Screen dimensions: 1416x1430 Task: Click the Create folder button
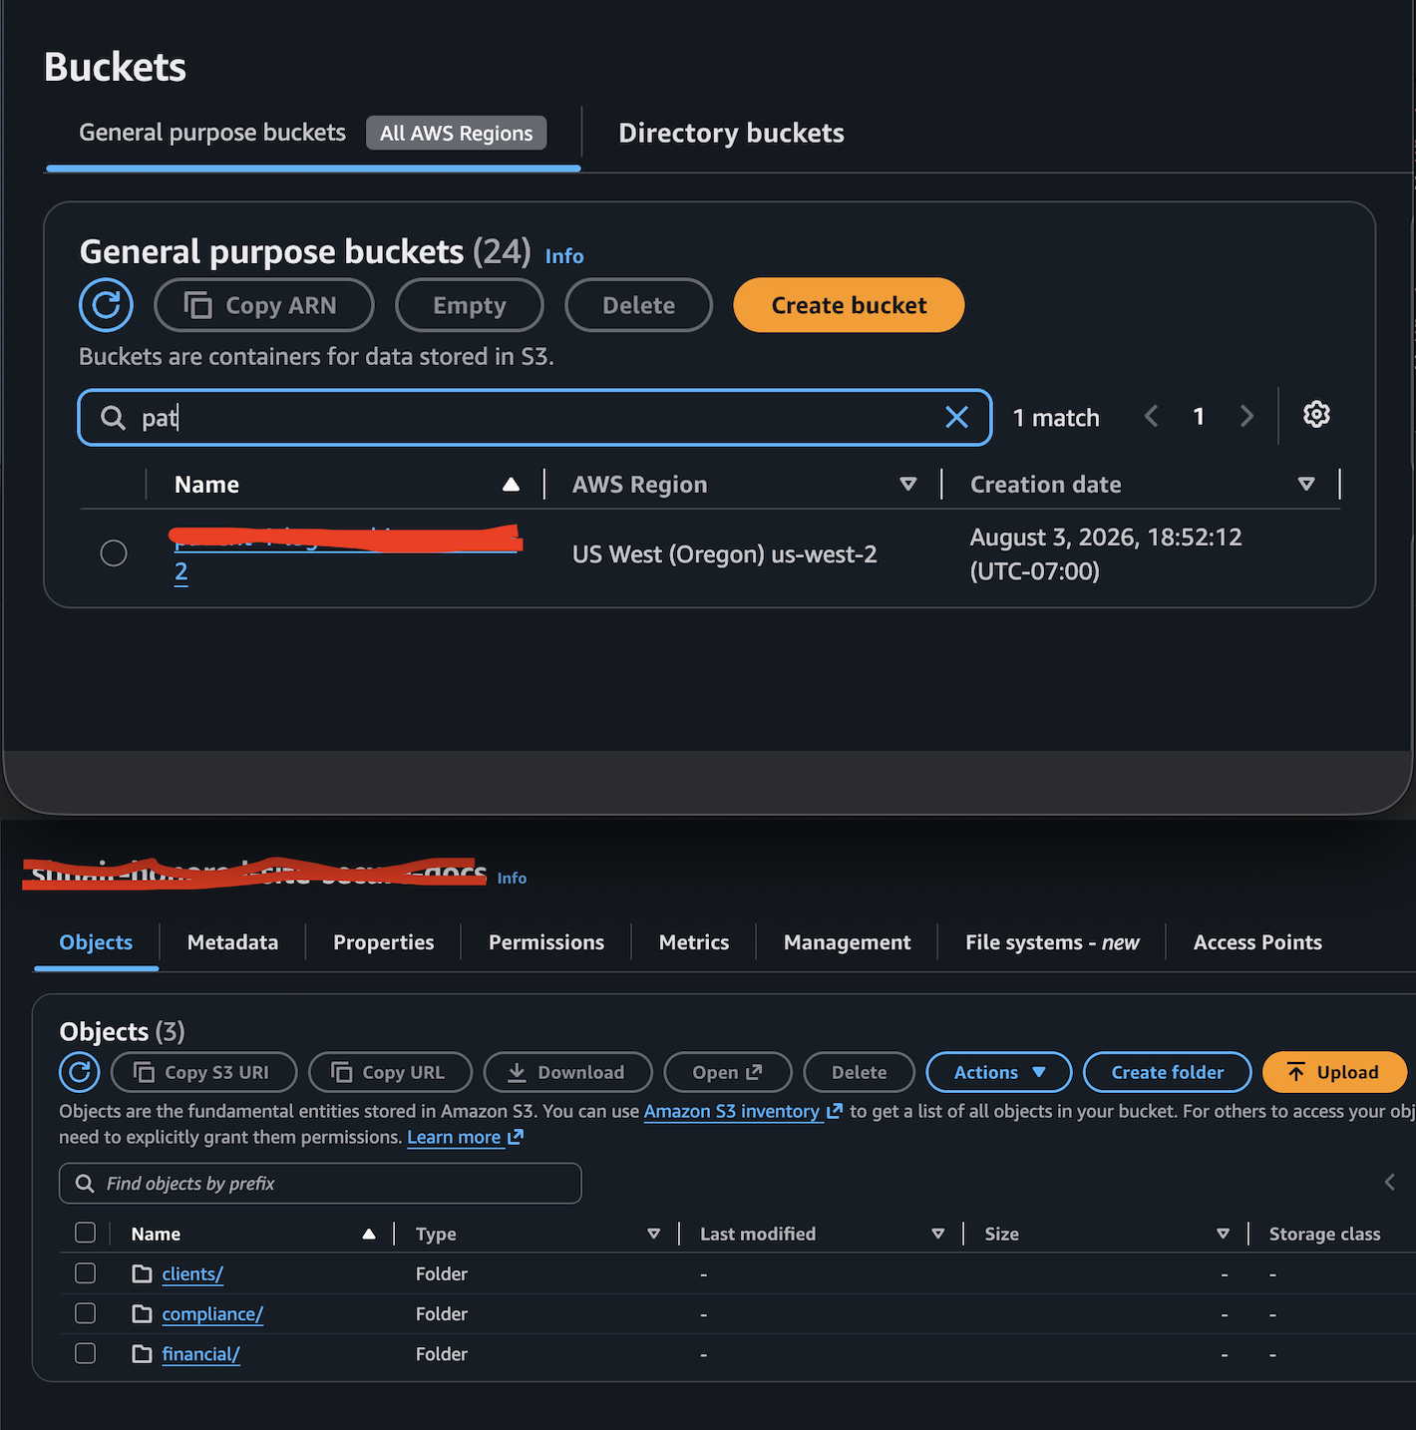point(1168,1072)
